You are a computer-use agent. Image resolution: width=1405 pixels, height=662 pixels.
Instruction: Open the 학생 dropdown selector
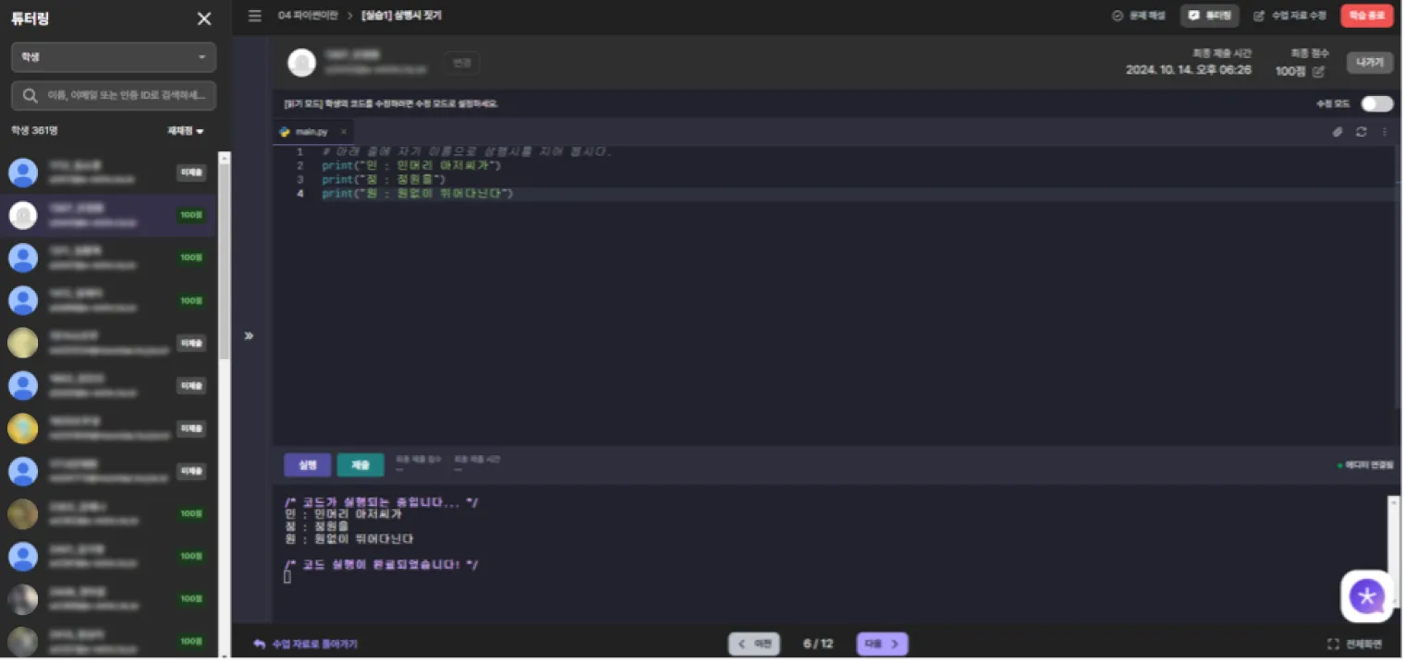click(114, 57)
